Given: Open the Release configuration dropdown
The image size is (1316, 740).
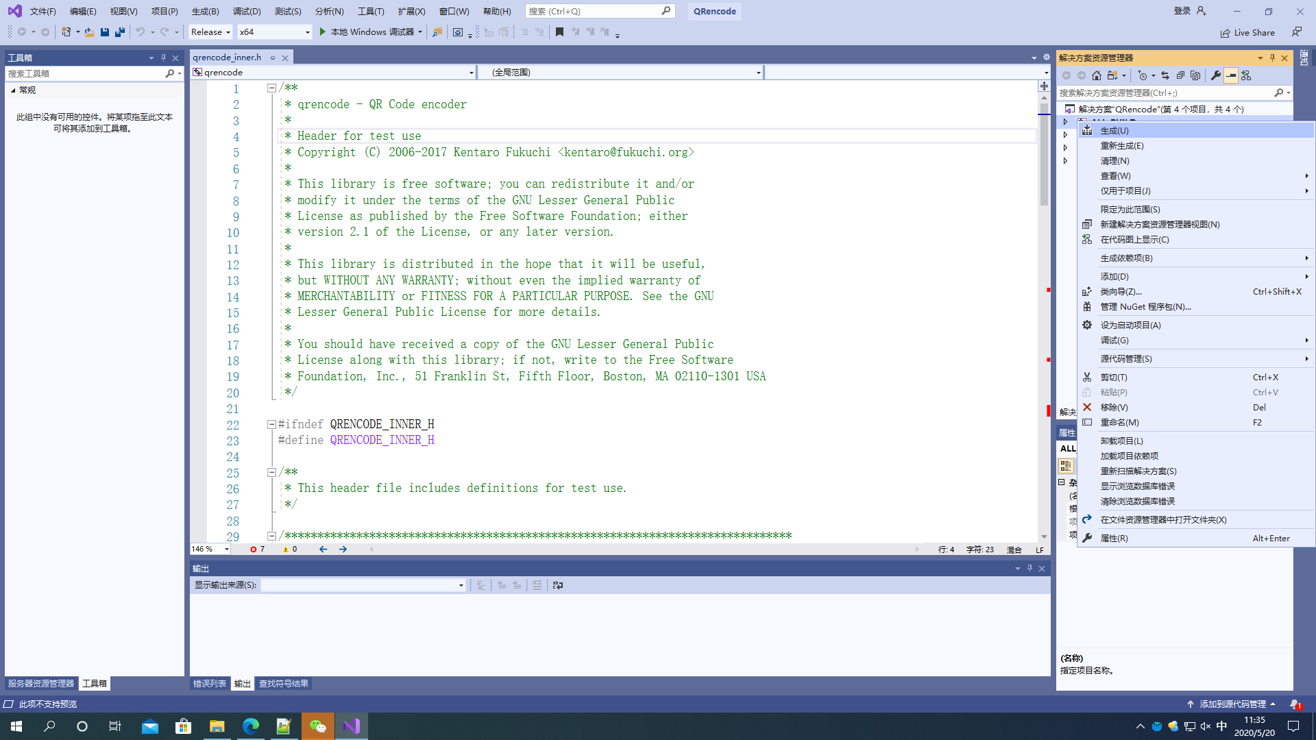Looking at the screenshot, I should [210, 32].
